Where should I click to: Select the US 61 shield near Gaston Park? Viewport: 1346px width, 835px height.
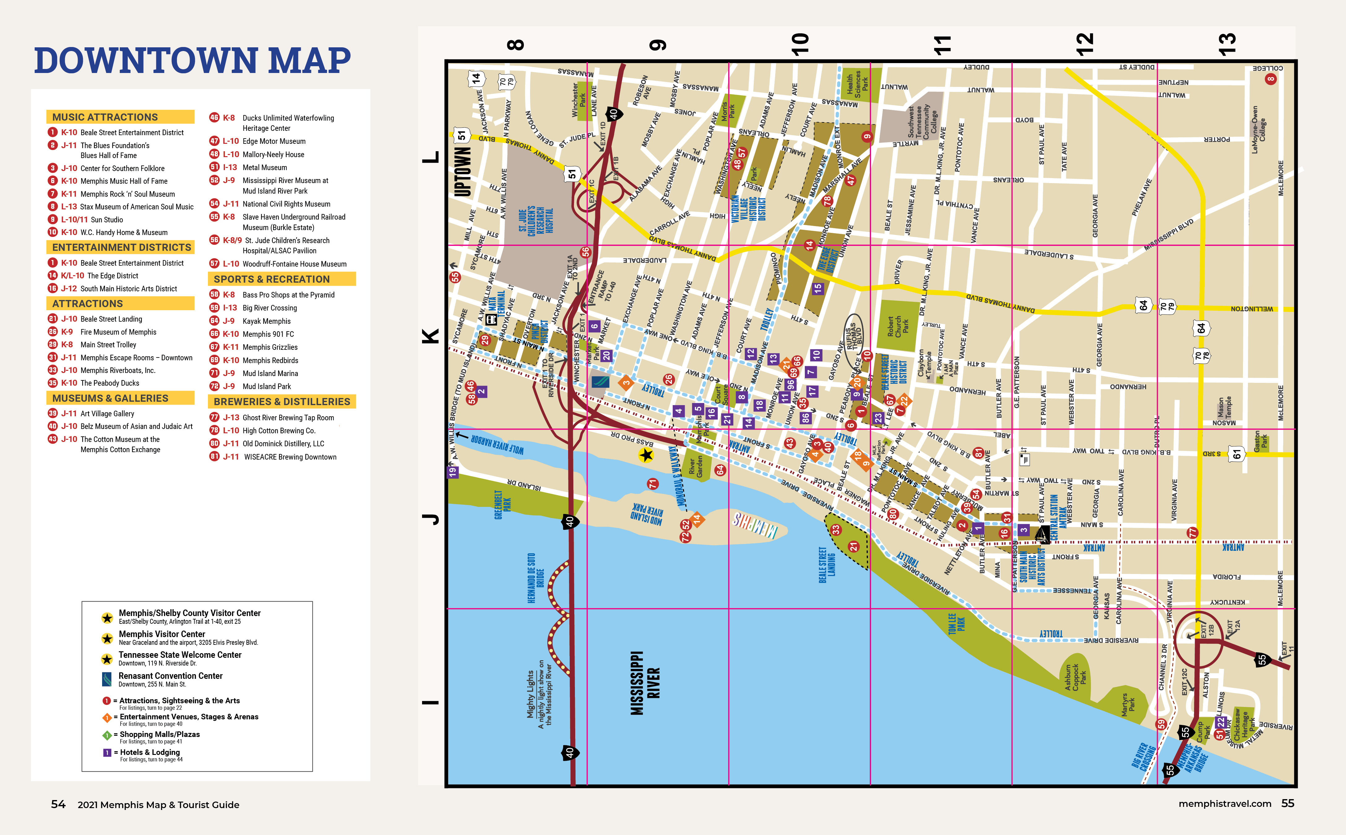[x=1237, y=454]
